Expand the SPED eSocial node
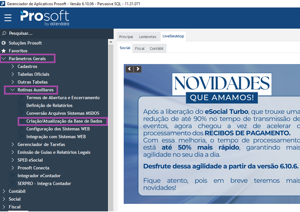The image size is (300, 212). point(13,160)
